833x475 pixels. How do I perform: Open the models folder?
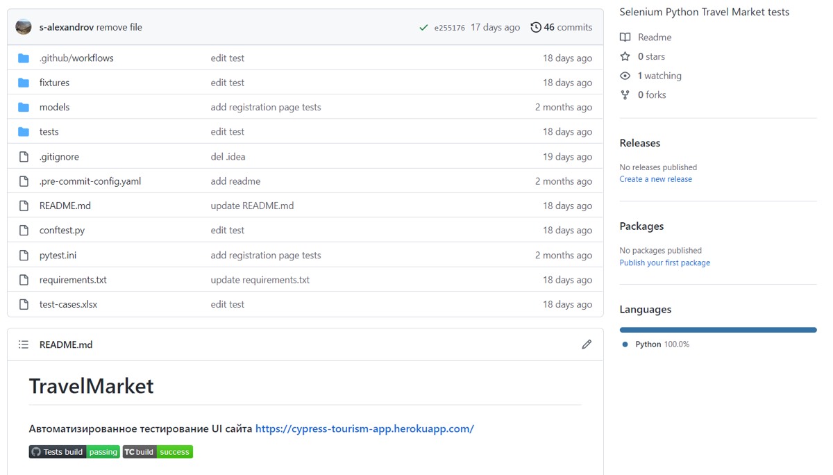[54, 108]
